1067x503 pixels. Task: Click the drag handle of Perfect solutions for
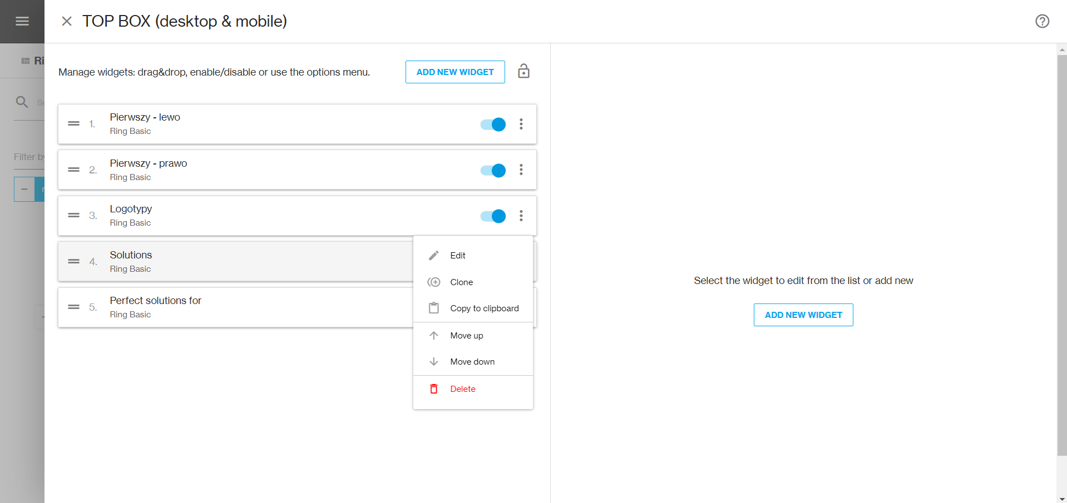pos(74,307)
